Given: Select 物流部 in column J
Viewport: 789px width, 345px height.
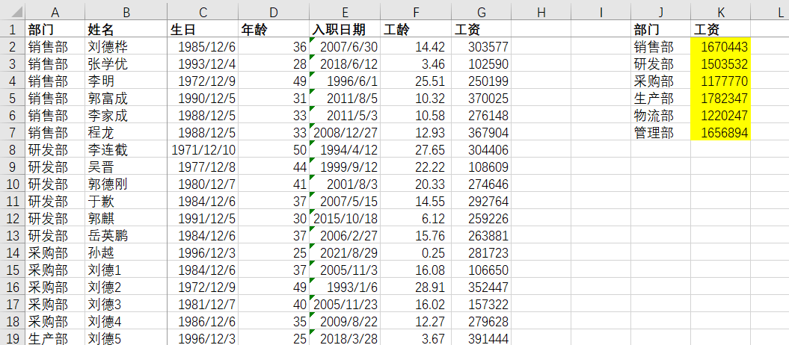Looking at the screenshot, I should pyautogui.click(x=661, y=116).
